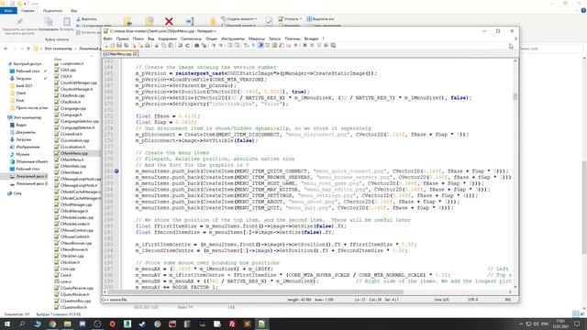Click Выделить все in Explorer ribbon

320,18
